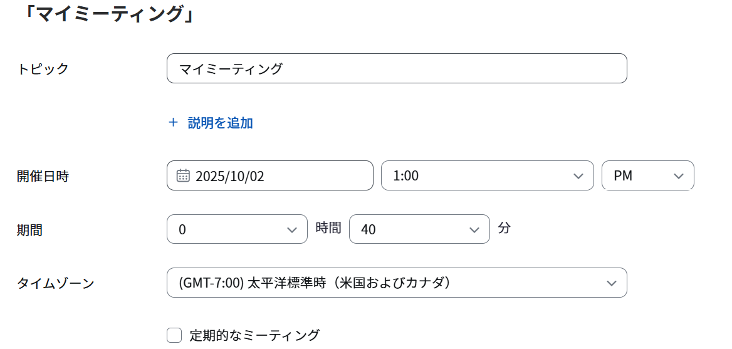Click the タイムゾーン field label

click(56, 283)
